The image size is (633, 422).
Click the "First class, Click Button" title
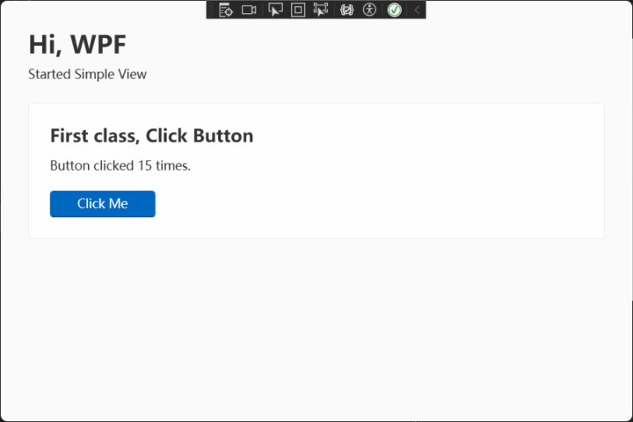[x=152, y=135]
